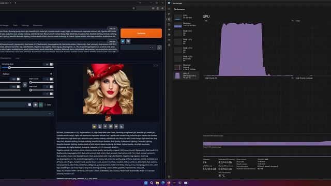Click the edit styles icon beside styles dropdown

(160, 48)
